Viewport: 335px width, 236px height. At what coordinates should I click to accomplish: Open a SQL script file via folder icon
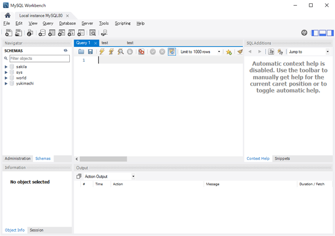click(x=81, y=51)
